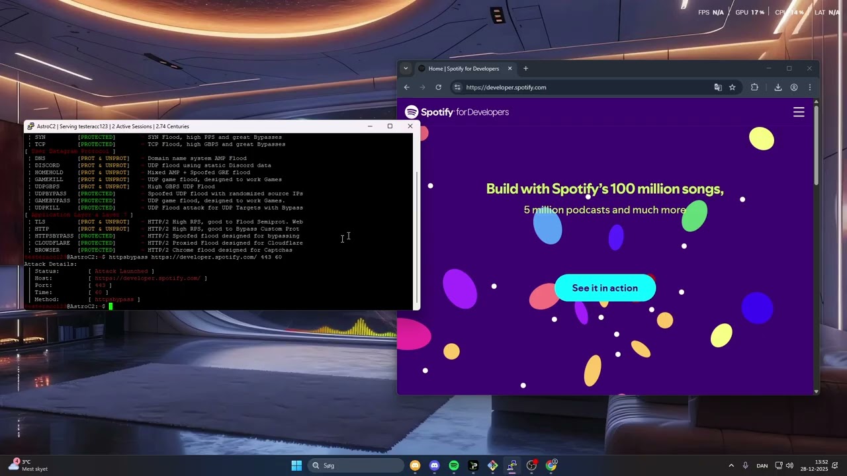Image resolution: width=847 pixels, height=476 pixels.
Task: Click the PuTTY taskbar icon
Action: 512,465
